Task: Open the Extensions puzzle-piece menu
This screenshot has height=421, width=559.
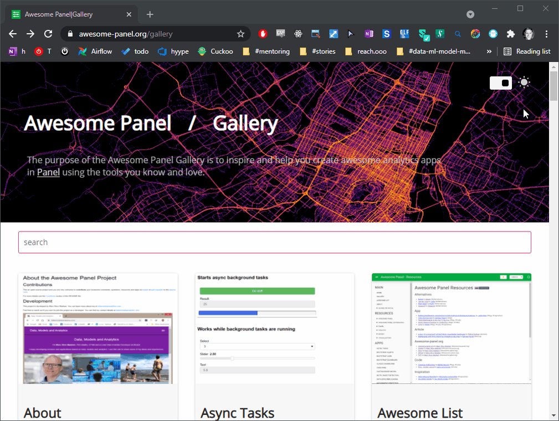Action: 510,34
